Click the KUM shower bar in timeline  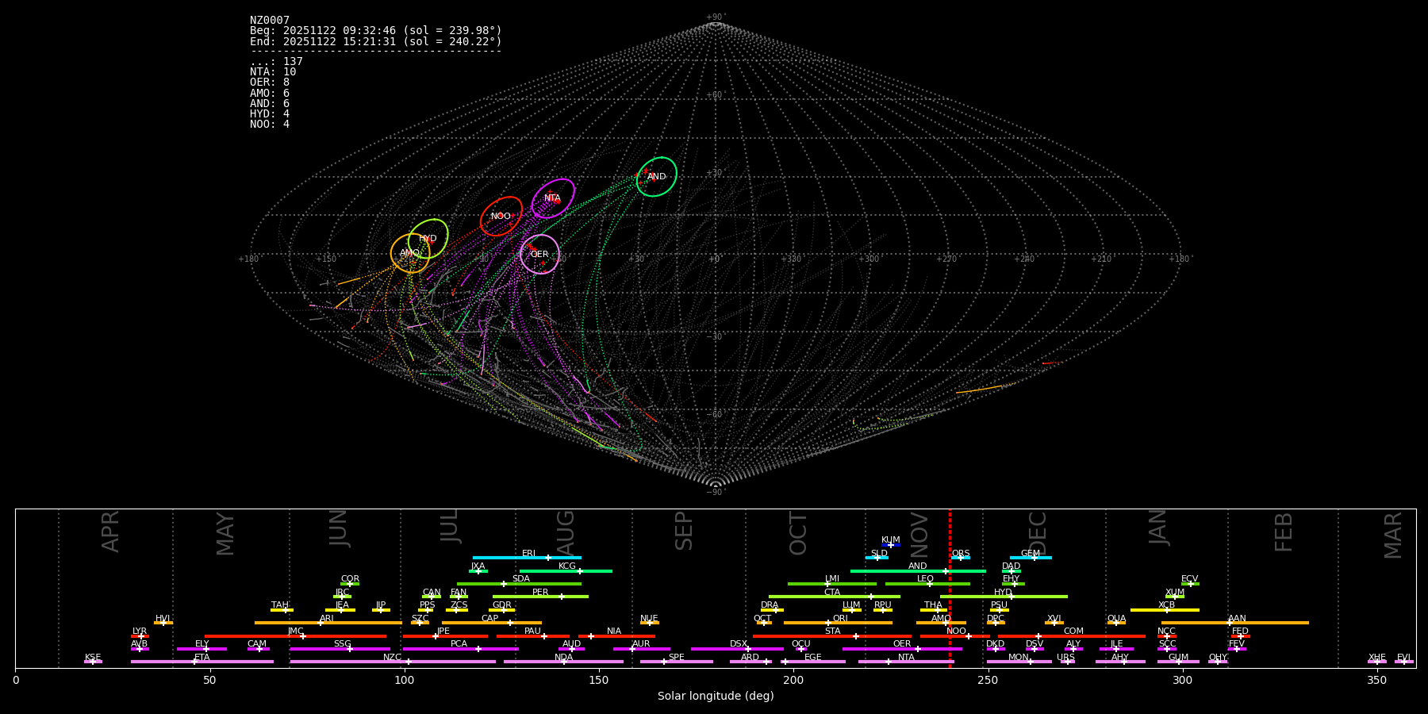coord(891,545)
